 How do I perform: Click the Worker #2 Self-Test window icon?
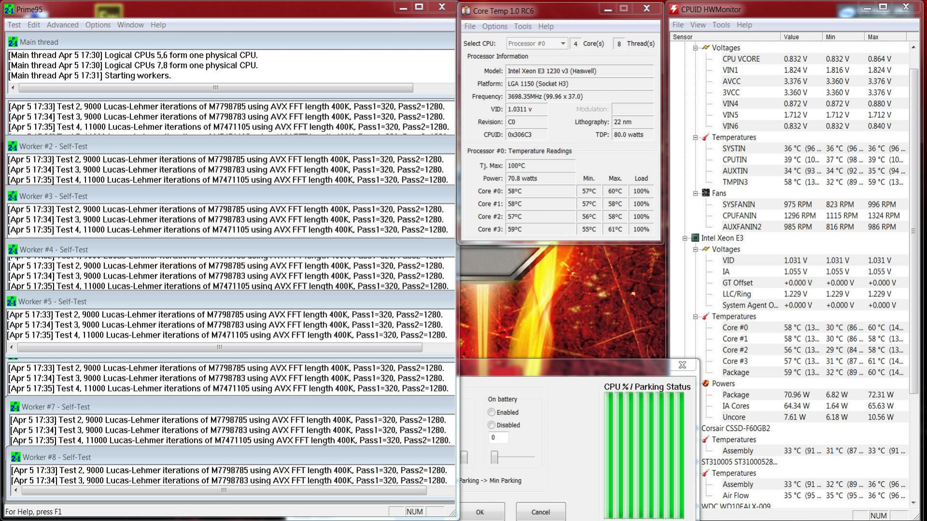[13, 146]
